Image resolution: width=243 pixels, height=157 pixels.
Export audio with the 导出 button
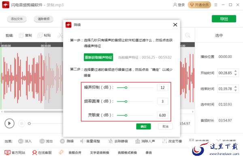224,19
